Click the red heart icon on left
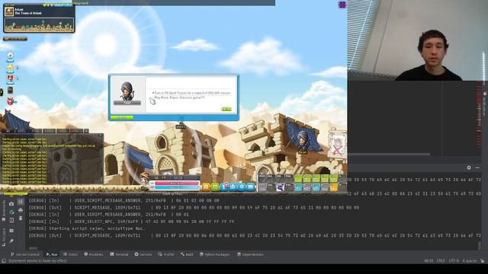 point(10,78)
